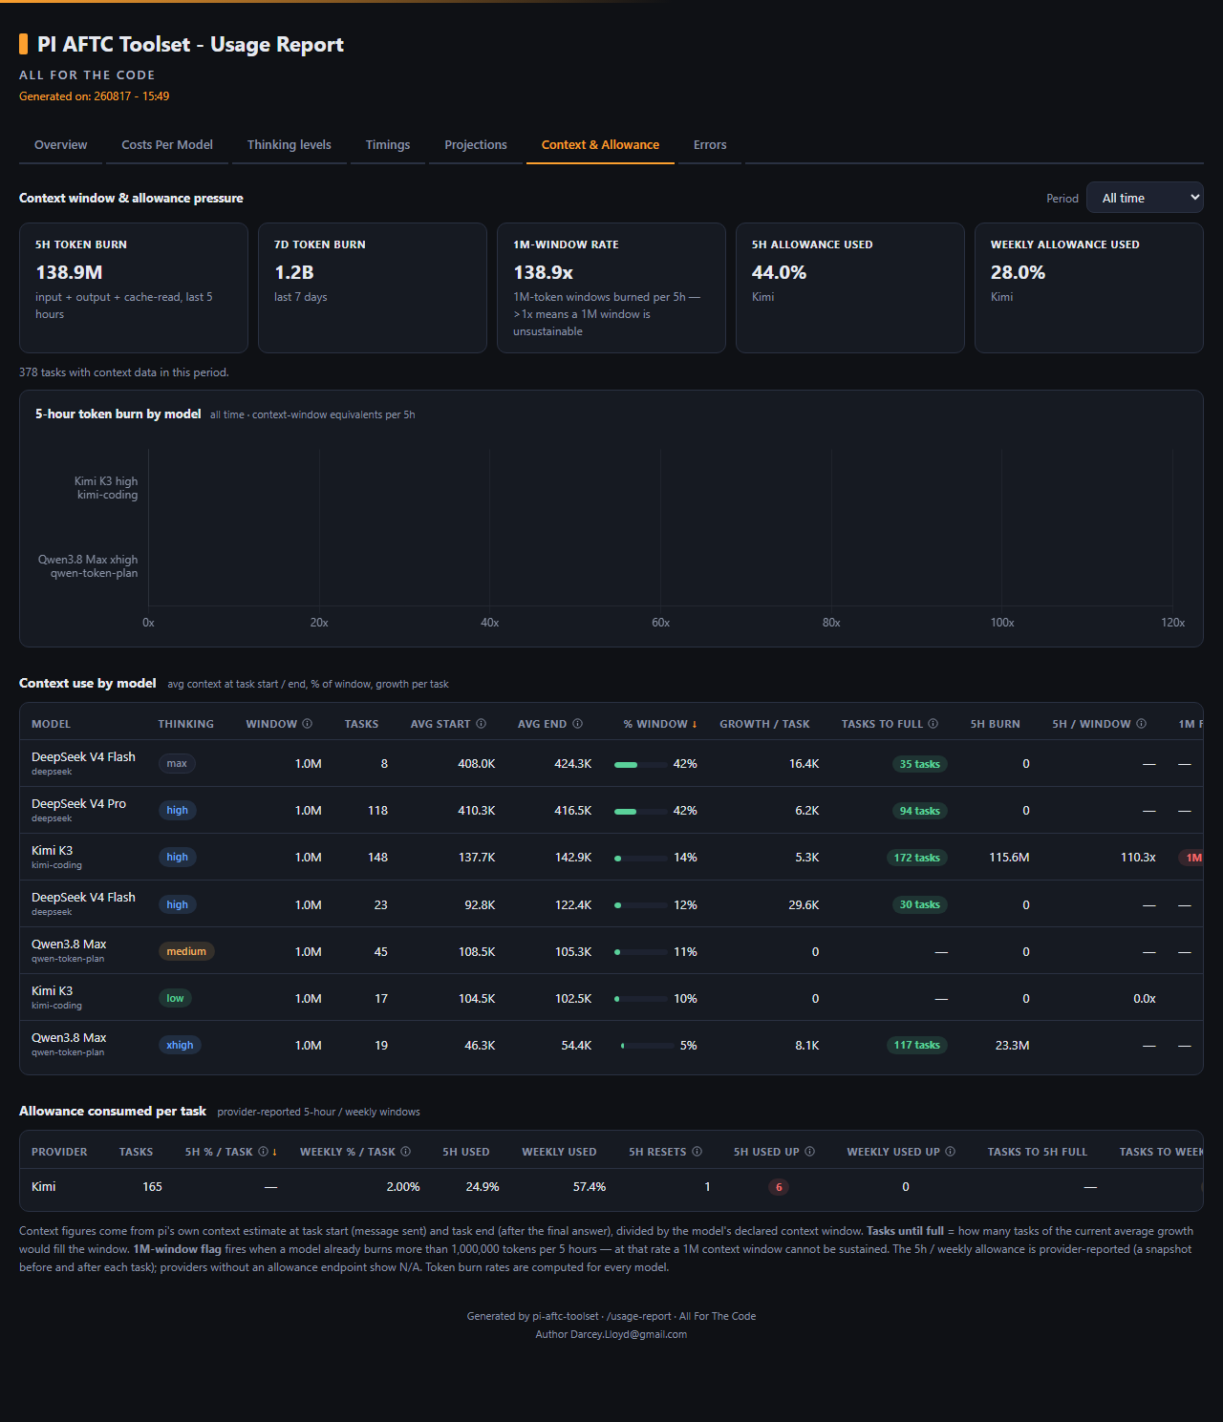Click the Qwen3.8 Max xhigh chart axis label
Viewport: 1223px width, 1422px height.
[x=88, y=566]
